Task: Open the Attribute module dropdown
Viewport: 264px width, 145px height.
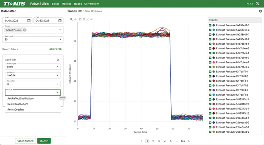Action: 33,75
